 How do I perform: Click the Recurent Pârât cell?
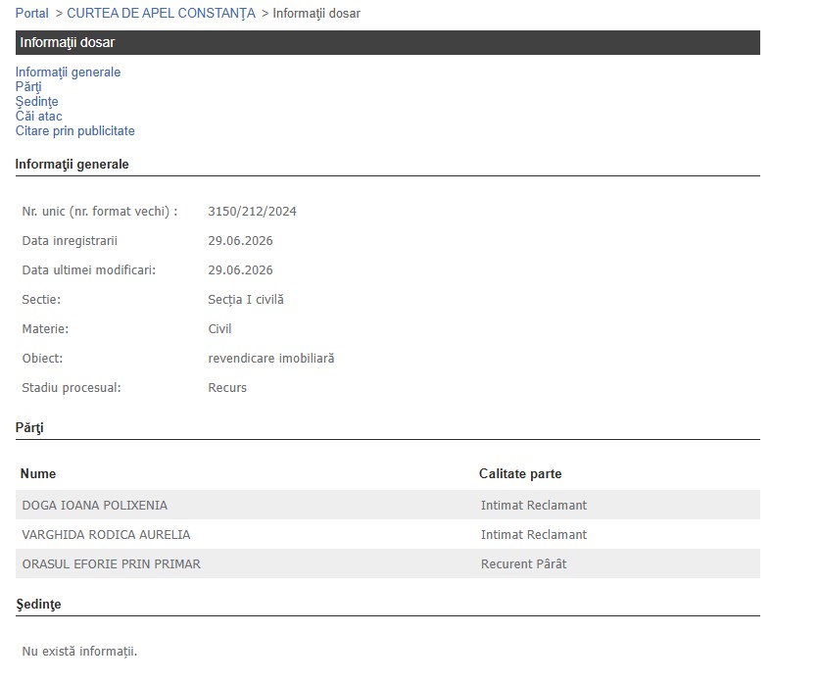[523, 563]
